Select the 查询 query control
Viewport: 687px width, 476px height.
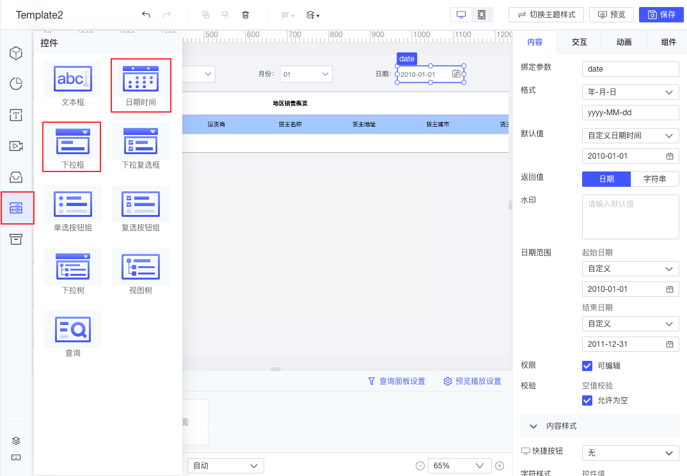(73, 335)
